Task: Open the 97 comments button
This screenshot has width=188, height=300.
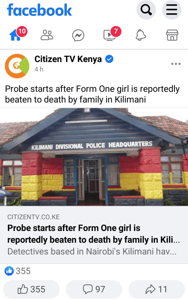Action: (x=94, y=289)
